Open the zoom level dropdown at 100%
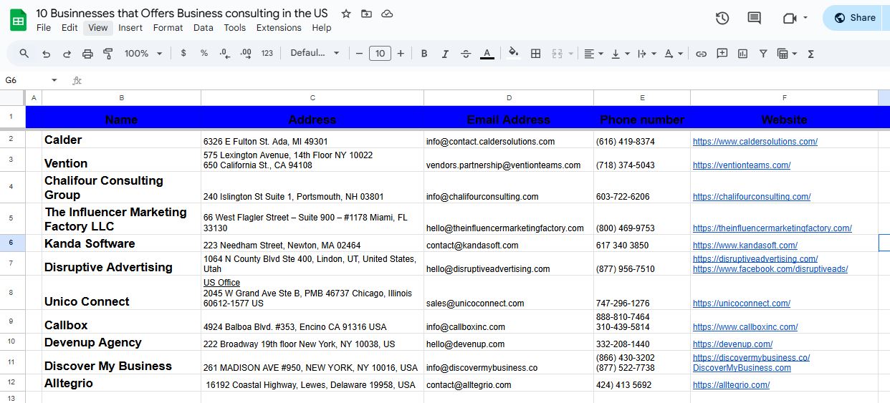Image resolution: width=890 pixels, height=403 pixels. [143, 54]
